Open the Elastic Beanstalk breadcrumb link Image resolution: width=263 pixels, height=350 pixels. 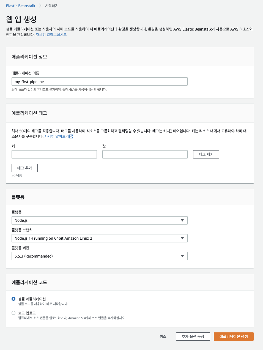tap(21, 6)
